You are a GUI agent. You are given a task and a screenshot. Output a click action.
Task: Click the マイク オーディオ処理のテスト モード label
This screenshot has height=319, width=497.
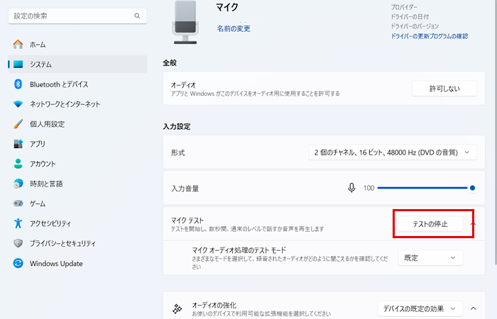239,250
